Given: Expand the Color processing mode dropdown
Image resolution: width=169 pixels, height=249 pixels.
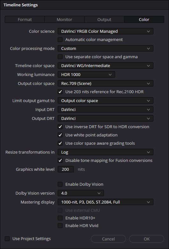Looking at the screenshot, I should tap(106, 48).
